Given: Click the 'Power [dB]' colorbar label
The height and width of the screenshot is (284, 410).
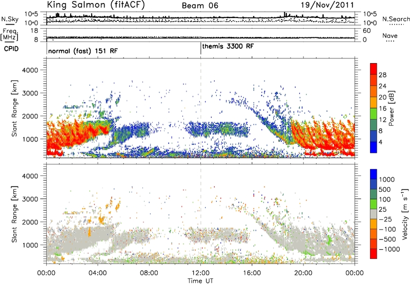Looking at the screenshot, I should click(391, 108).
